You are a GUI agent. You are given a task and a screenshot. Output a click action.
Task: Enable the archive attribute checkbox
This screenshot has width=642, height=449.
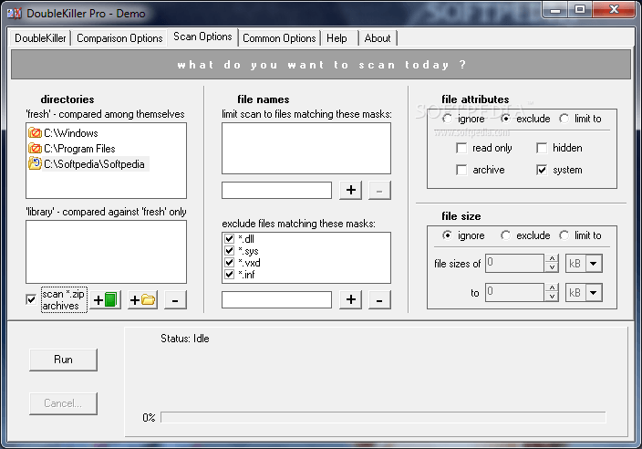(x=461, y=170)
